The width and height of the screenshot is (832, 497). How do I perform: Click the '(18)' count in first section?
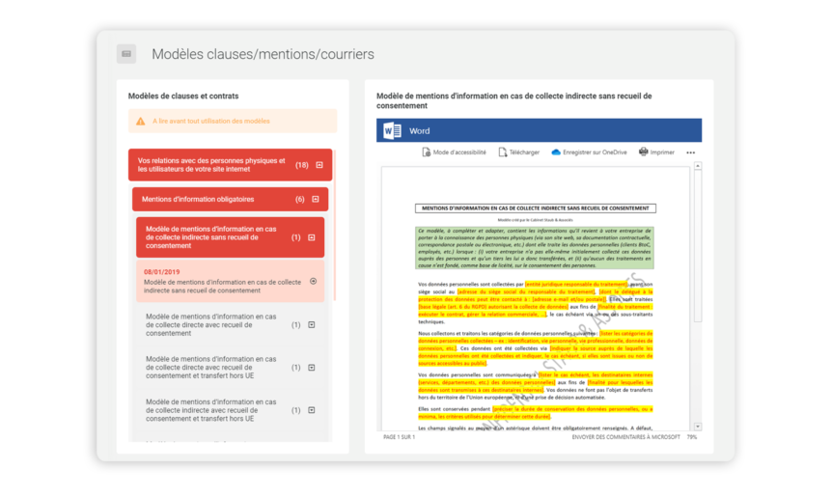(302, 165)
